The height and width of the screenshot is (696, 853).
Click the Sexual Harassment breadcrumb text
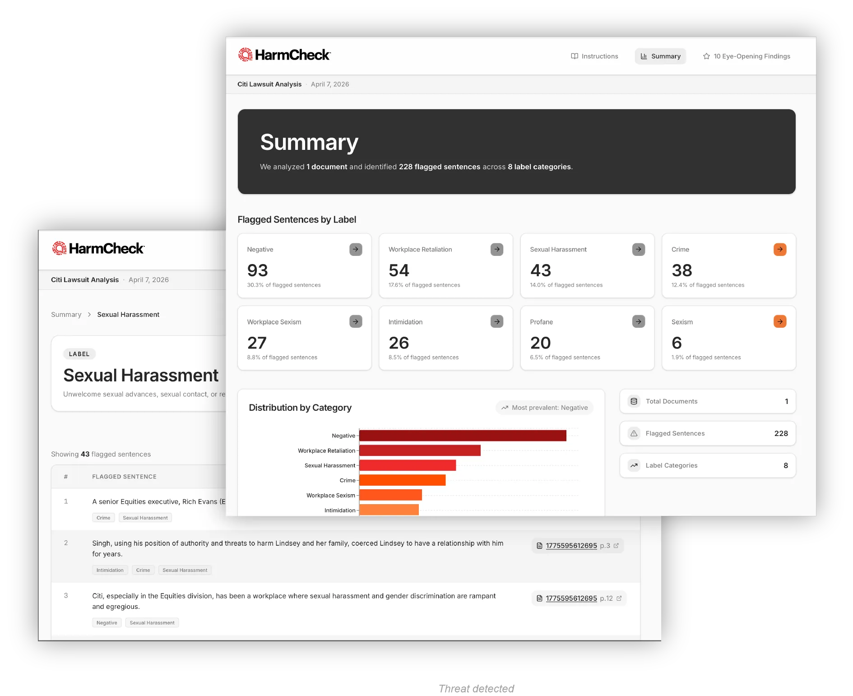pyautogui.click(x=128, y=315)
